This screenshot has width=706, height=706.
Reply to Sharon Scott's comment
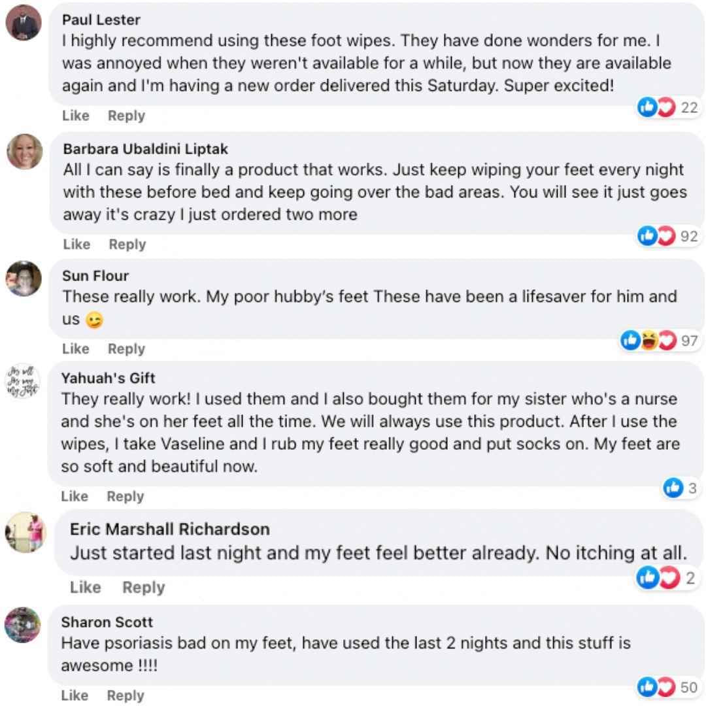point(126,696)
